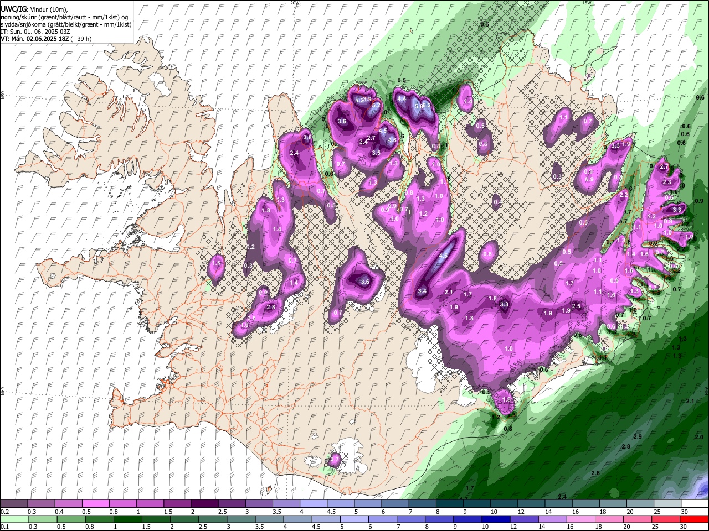This screenshot has width=709, height=531.
Task: Select the '2.2' snowfall value on the map
Action: [624, 195]
